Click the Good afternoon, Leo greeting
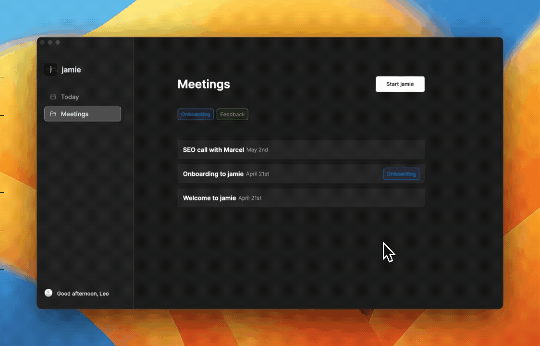This screenshot has width=540, height=346. point(83,294)
